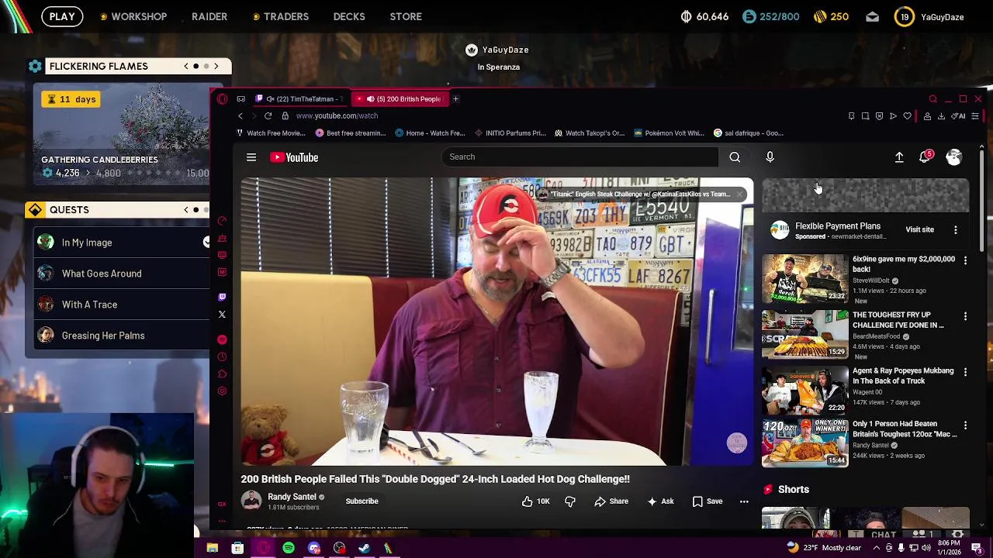Show hidden system tray icons
The image size is (993, 558).
tap(876, 548)
